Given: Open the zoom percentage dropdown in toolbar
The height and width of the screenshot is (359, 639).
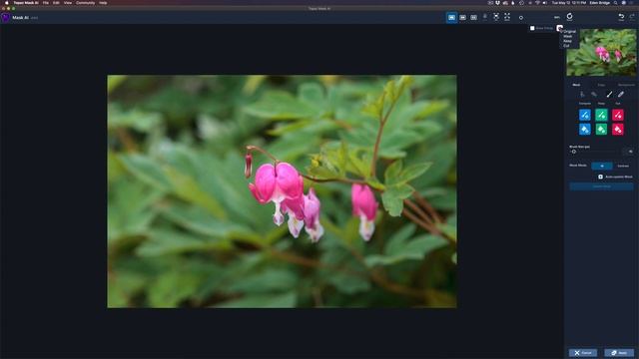Looking at the screenshot, I should click(x=557, y=17).
